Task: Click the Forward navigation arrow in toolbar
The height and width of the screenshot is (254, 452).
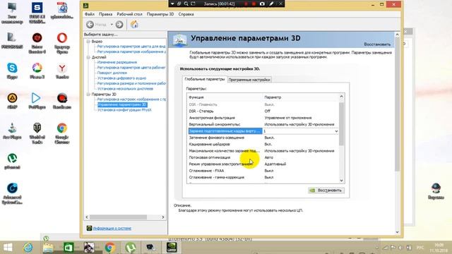Action: tap(119, 25)
